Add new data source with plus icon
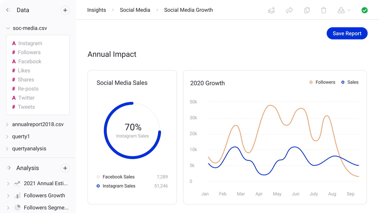 coord(65,10)
